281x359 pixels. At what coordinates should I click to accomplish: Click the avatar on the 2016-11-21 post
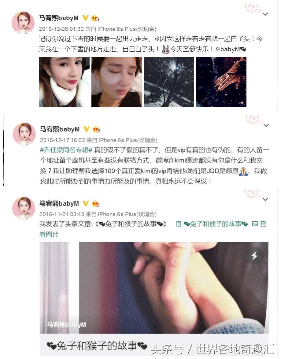tap(23, 208)
